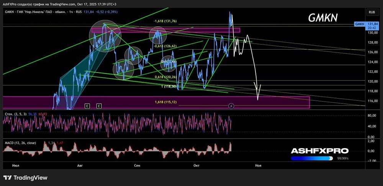Click the 126,00 price axis label
383x186 pixels.
tap(372, 52)
